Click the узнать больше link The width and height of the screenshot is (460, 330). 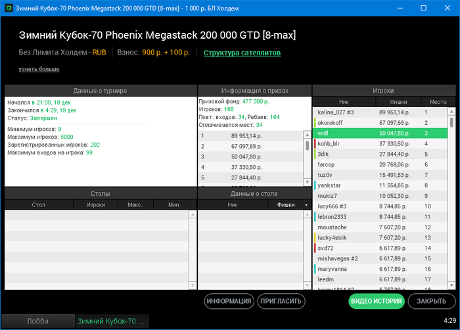point(39,69)
